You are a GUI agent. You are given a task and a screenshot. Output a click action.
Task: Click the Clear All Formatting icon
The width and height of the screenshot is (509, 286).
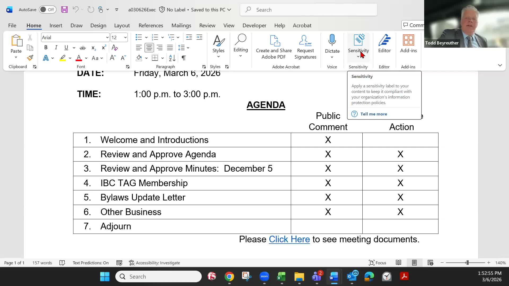(115, 48)
